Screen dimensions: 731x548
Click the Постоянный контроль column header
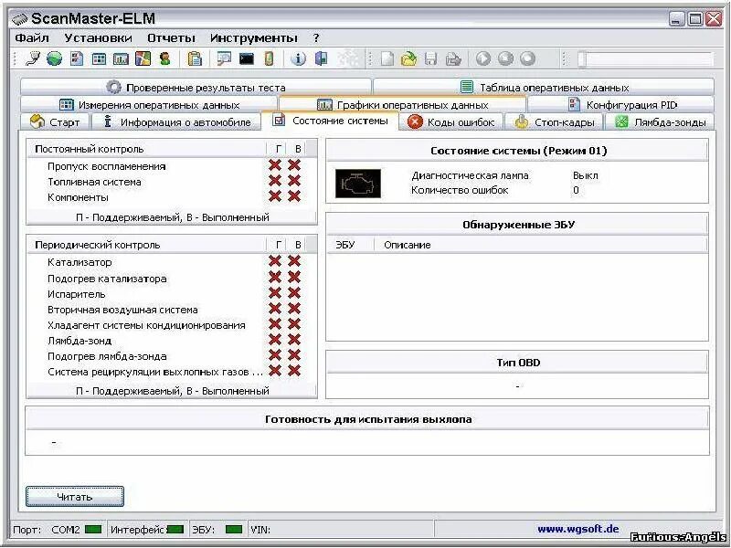click(x=146, y=149)
